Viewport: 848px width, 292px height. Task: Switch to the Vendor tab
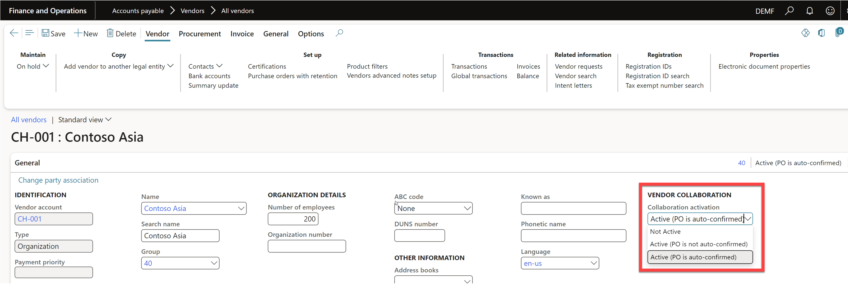coord(157,34)
